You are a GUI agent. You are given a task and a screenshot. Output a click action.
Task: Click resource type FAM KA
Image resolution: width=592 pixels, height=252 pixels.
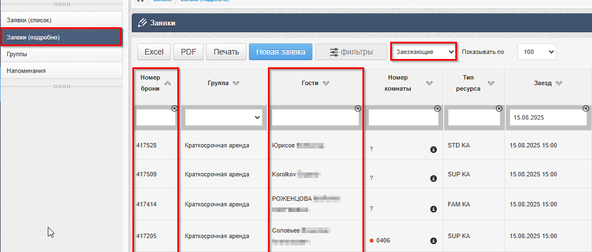[x=459, y=204]
